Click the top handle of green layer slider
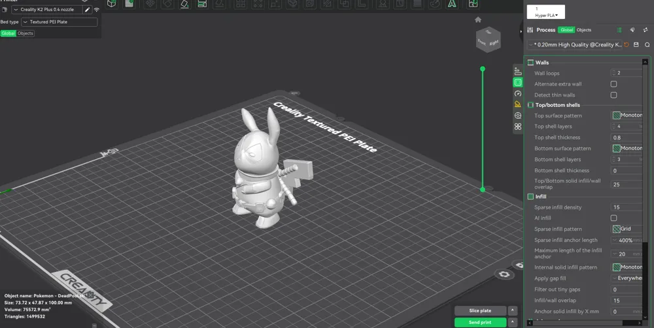654x328 pixels. tap(483, 68)
